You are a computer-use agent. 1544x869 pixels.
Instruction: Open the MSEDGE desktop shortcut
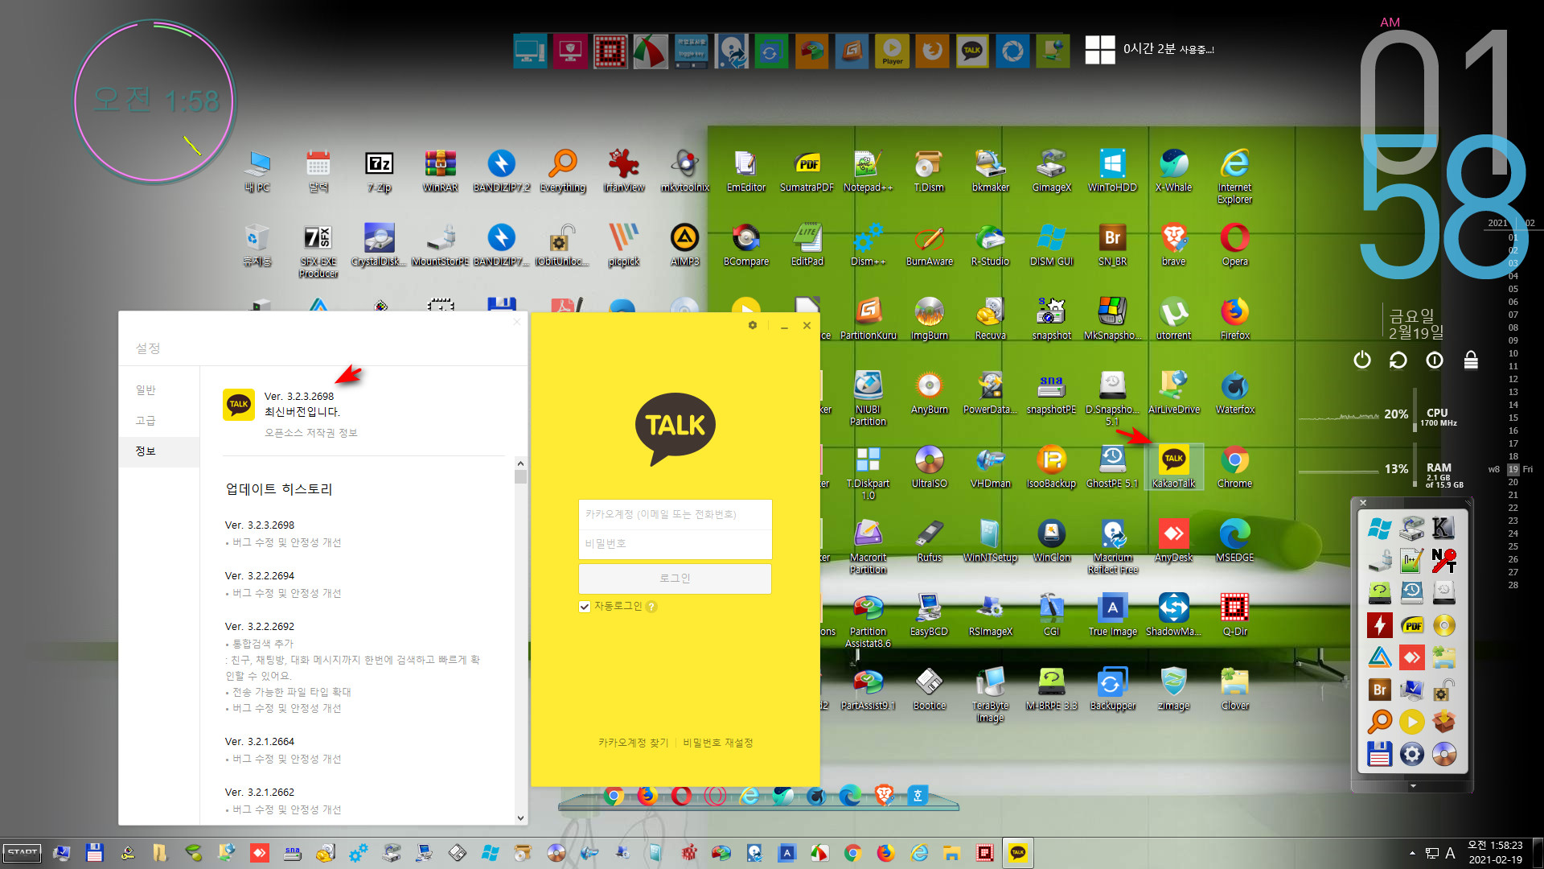click(1234, 541)
